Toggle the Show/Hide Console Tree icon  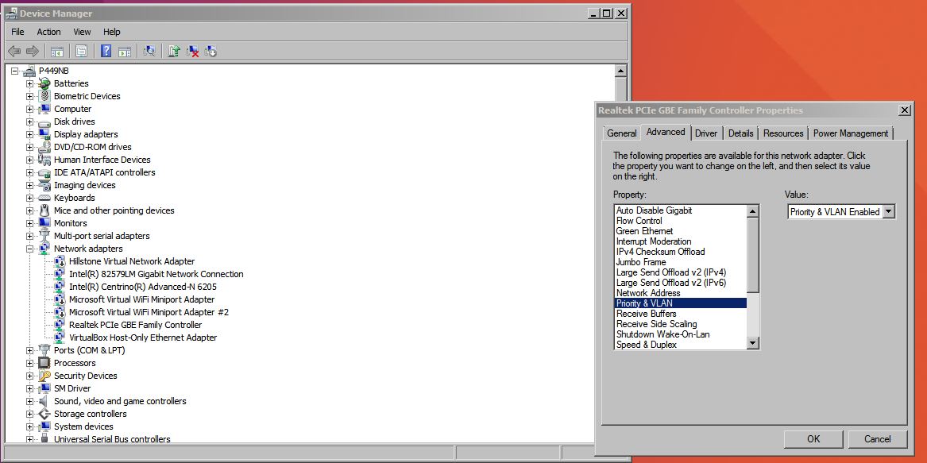pos(56,52)
